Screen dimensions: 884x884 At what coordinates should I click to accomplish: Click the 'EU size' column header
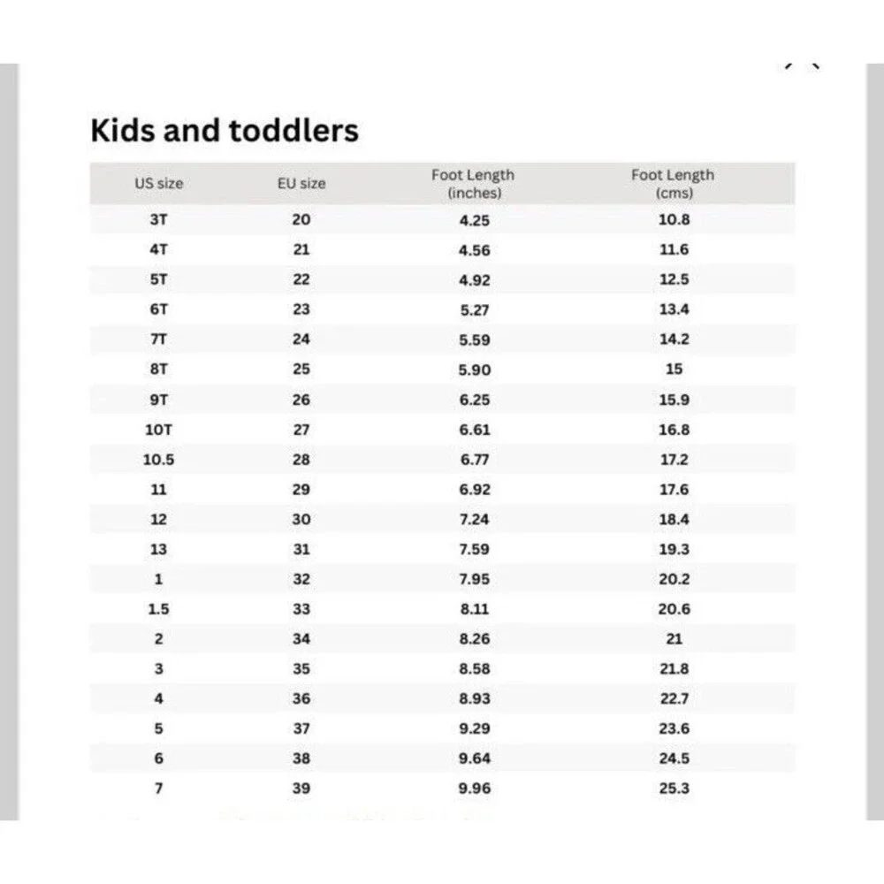301,183
